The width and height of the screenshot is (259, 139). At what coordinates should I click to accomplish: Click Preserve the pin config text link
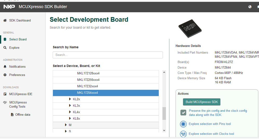pos(218,113)
